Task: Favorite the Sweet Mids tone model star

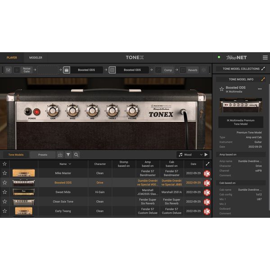Action: pyautogui.click(x=5, y=192)
